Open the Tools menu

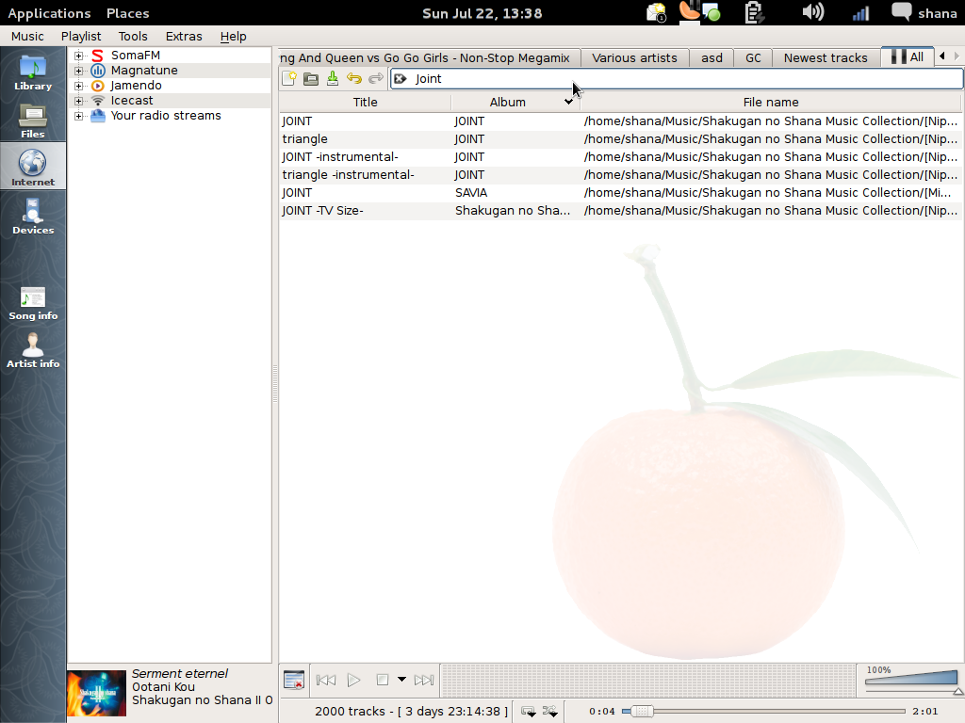tap(133, 37)
